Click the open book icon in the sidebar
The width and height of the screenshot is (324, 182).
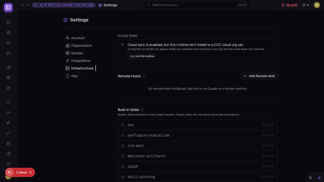(x=8, y=67)
